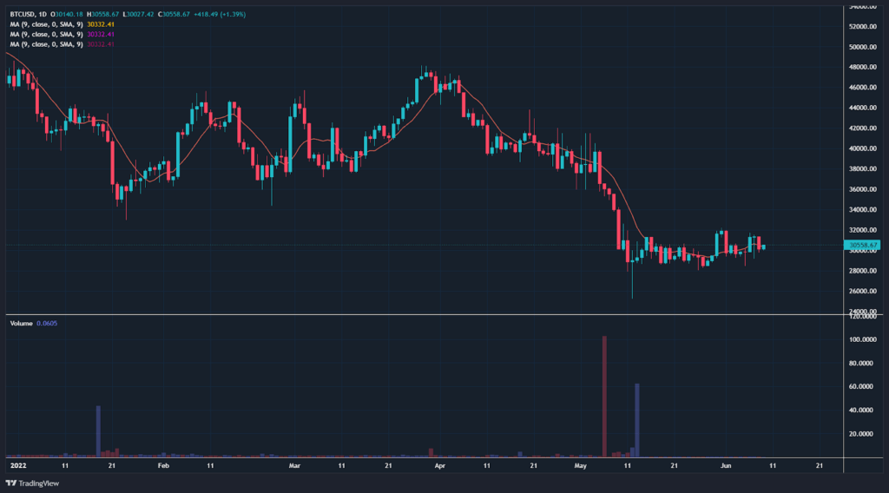Click the Volume value 0.0605
The width and height of the screenshot is (889, 493).
click(x=47, y=324)
